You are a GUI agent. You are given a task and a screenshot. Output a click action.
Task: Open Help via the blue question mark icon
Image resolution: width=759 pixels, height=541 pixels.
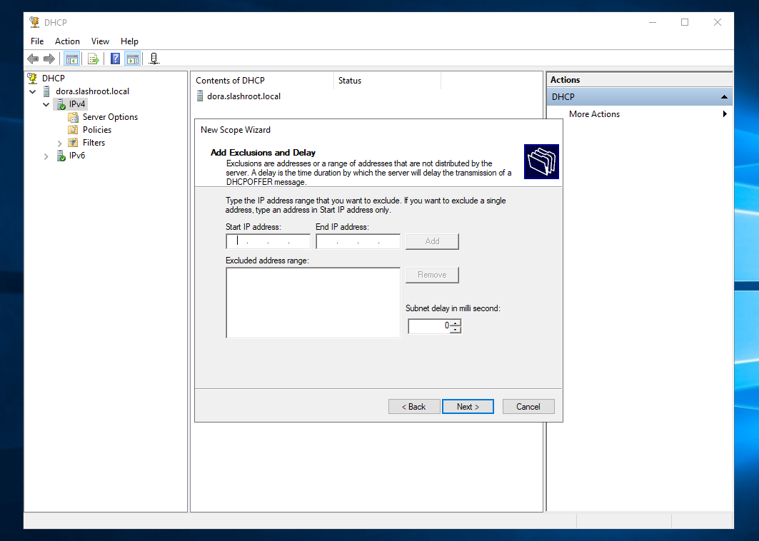click(x=115, y=59)
